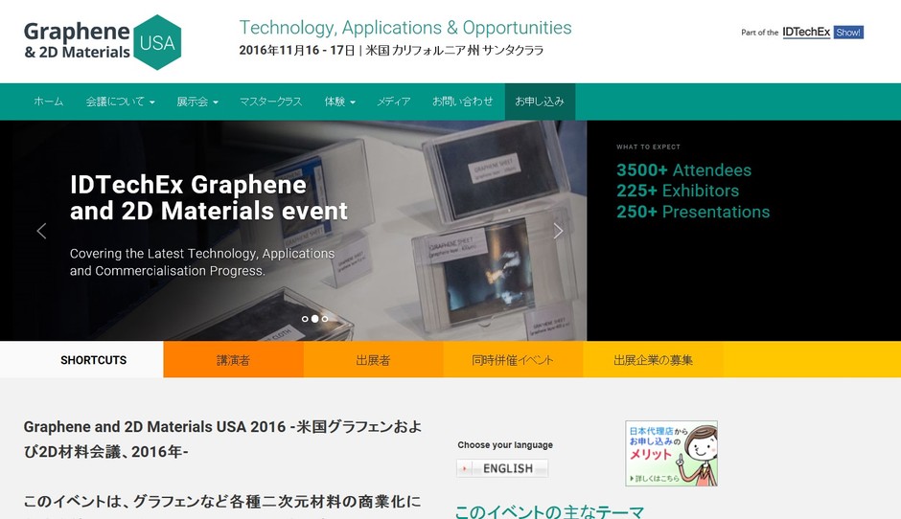The image size is (901, 519).
Task: Open the メディア menu item
Action: point(394,102)
